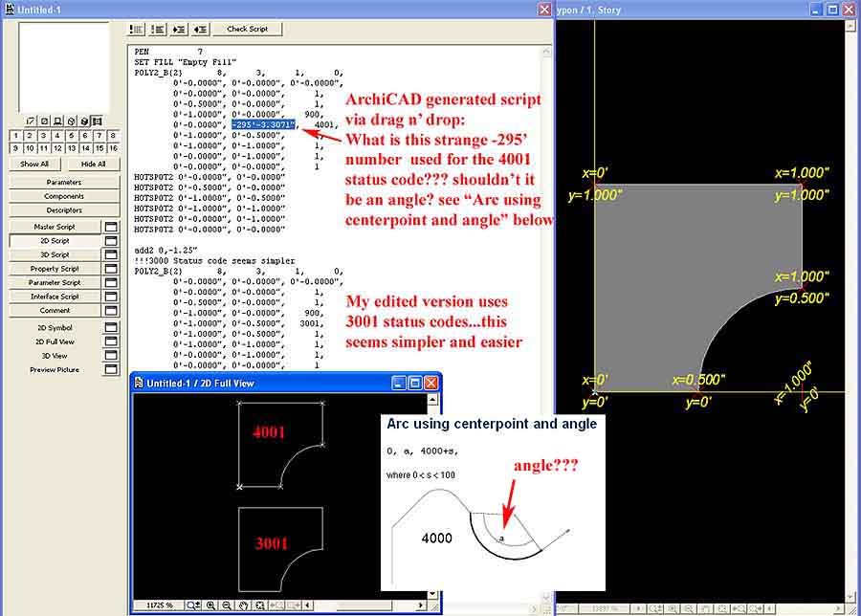
Task: Switch to the Interface Script
Action: [55, 296]
